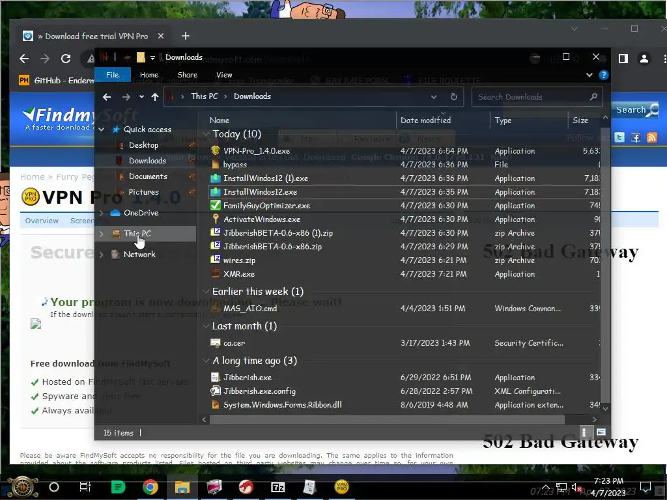The width and height of the screenshot is (667, 500).
Task: Open VPN Pro taskbar icon
Action: [341, 487]
